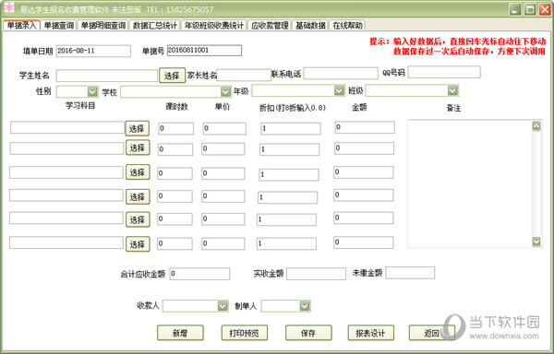554x354 pixels.
Task: Open the 年级 dropdown list
Action: tap(339, 90)
